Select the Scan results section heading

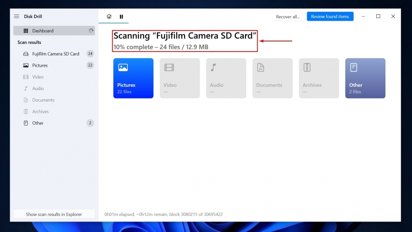pos(29,42)
